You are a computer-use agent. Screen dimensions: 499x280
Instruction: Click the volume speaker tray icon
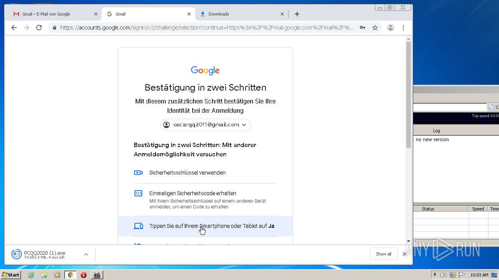[443, 275]
